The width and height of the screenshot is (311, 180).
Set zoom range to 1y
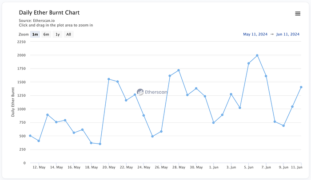pos(57,34)
